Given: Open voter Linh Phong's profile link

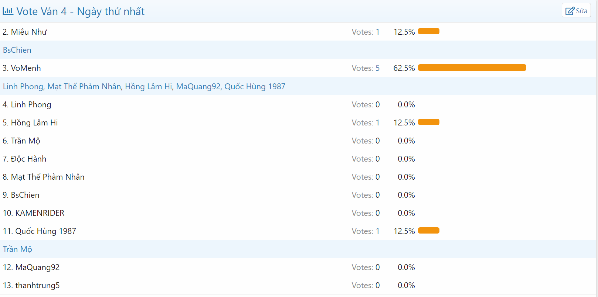Looking at the screenshot, I should [23, 87].
